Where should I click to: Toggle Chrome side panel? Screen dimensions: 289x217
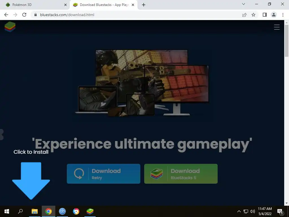click(x=265, y=15)
